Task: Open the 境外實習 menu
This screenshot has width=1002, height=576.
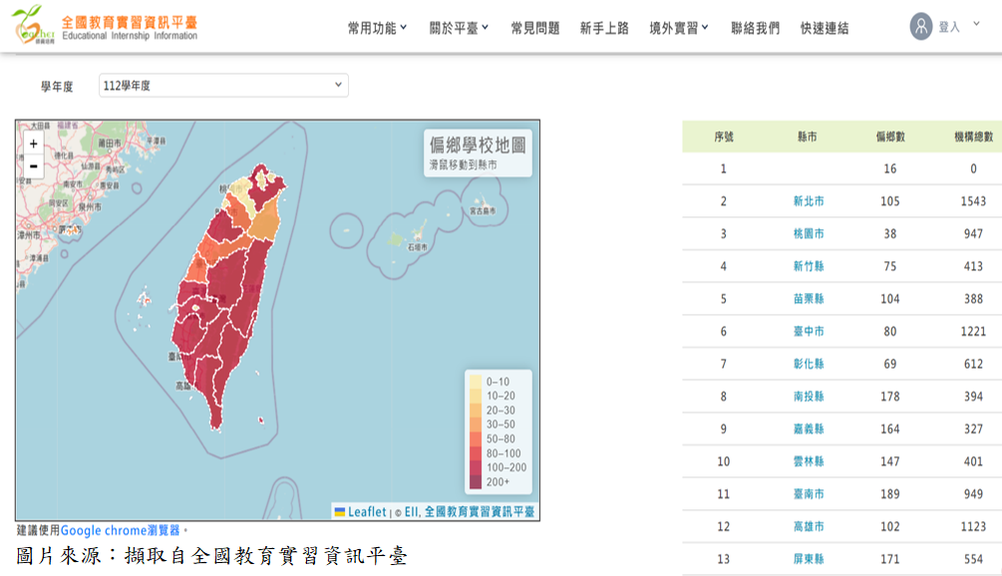Action: [x=679, y=28]
